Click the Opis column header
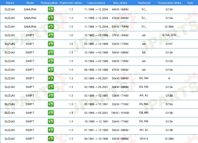 click(x=190, y=3)
